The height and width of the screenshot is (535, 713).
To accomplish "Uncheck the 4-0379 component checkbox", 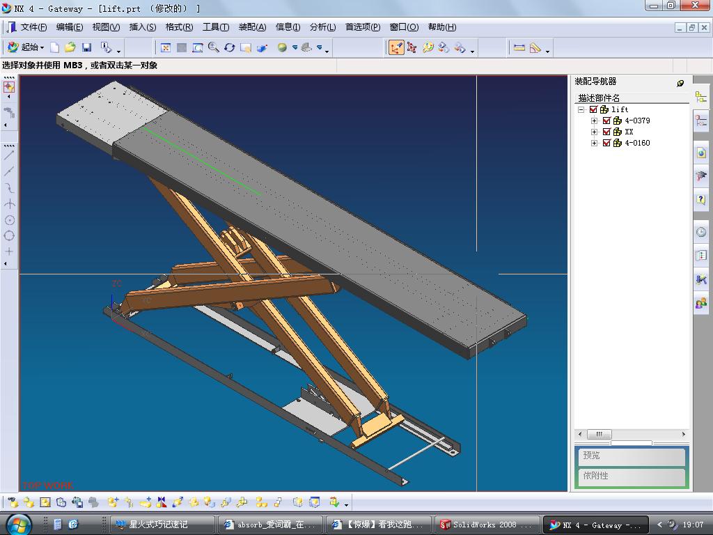I will click(606, 121).
